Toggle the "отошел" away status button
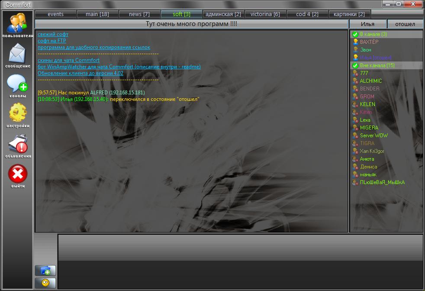 [x=405, y=24]
